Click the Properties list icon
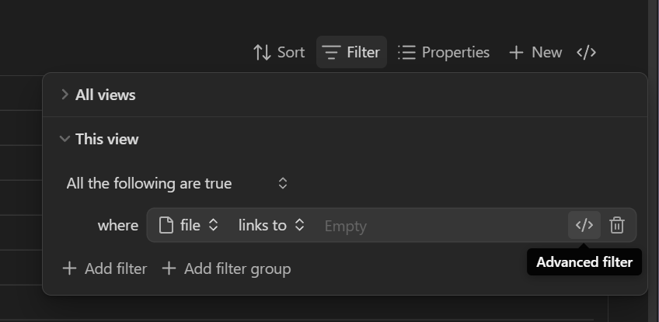659x322 pixels. [406, 53]
